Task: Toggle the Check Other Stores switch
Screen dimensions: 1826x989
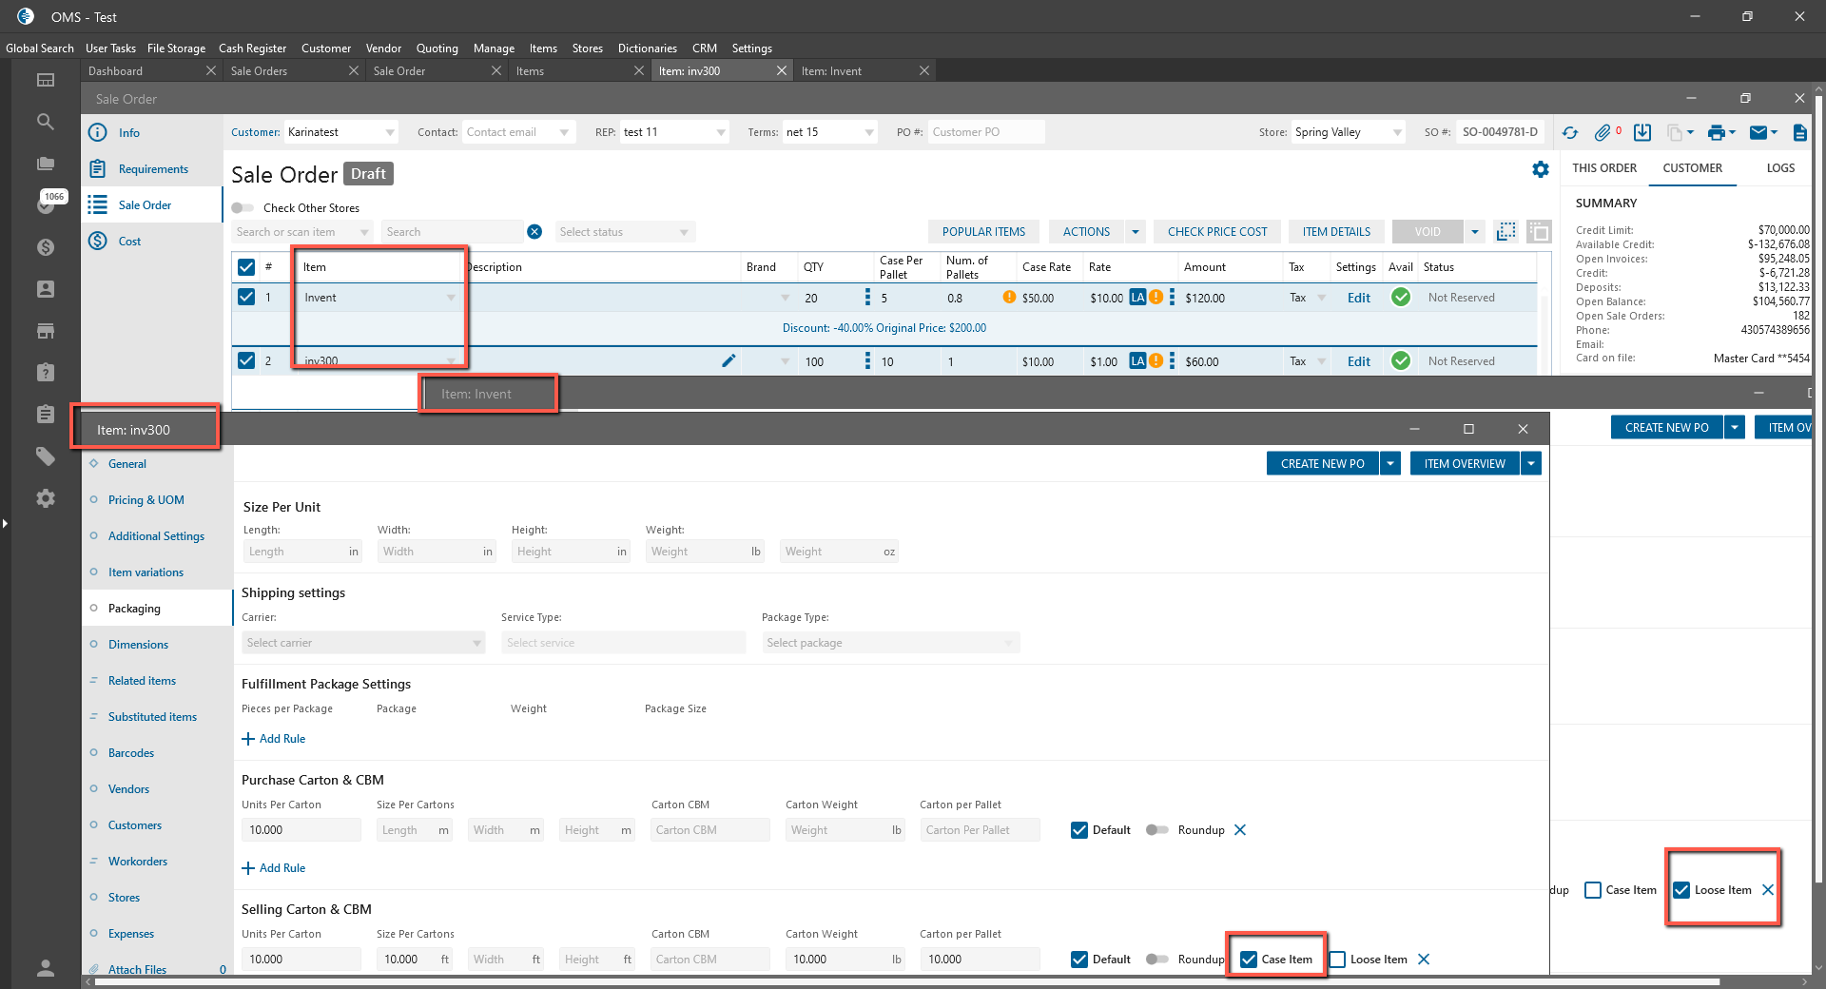Action: (x=243, y=208)
